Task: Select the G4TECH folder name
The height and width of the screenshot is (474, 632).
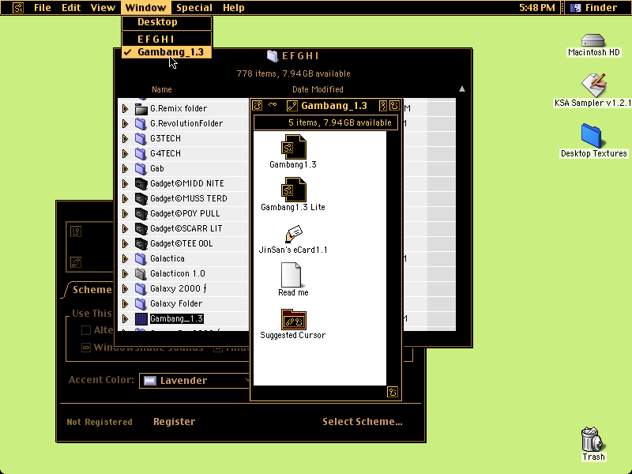Action: 165,153
